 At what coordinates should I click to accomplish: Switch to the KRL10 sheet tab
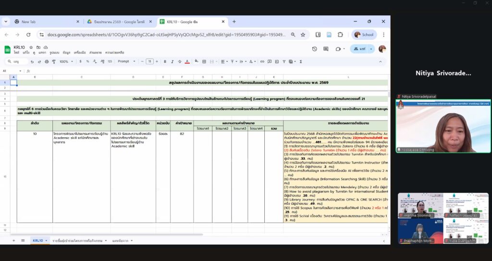coord(38,240)
